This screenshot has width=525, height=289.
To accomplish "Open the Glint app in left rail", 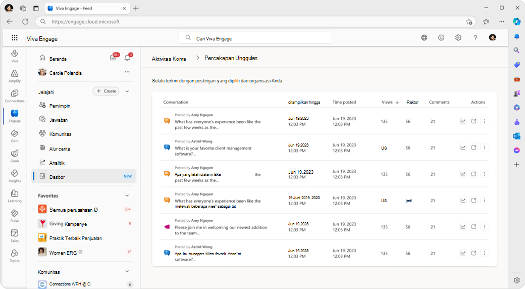I will (15, 136).
